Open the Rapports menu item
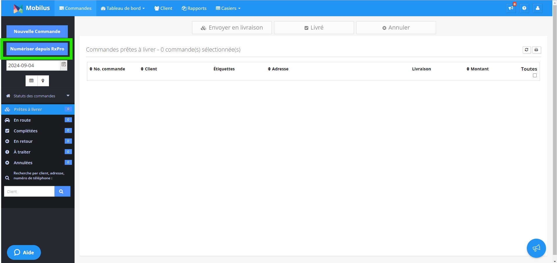The image size is (557, 263). click(194, 8)
